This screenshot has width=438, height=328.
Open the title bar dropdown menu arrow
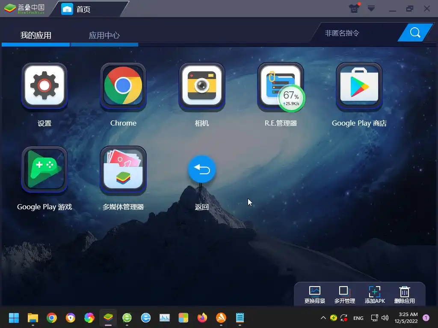[x=371, y=9]
